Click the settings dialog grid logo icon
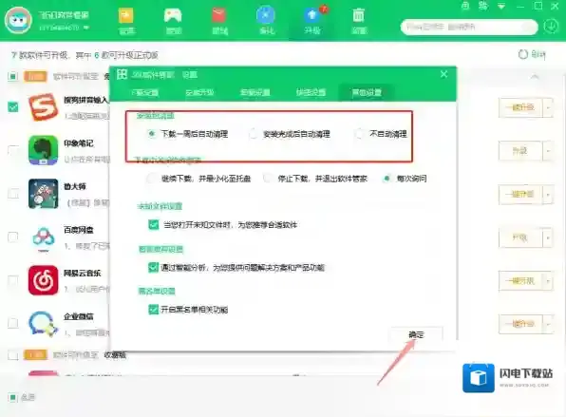The width and height of the screenshot is (566, 417). tap(122, 74)
